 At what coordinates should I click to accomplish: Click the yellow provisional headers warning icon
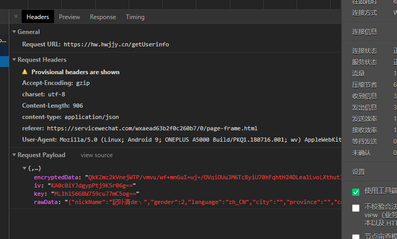tap(25, 72)
